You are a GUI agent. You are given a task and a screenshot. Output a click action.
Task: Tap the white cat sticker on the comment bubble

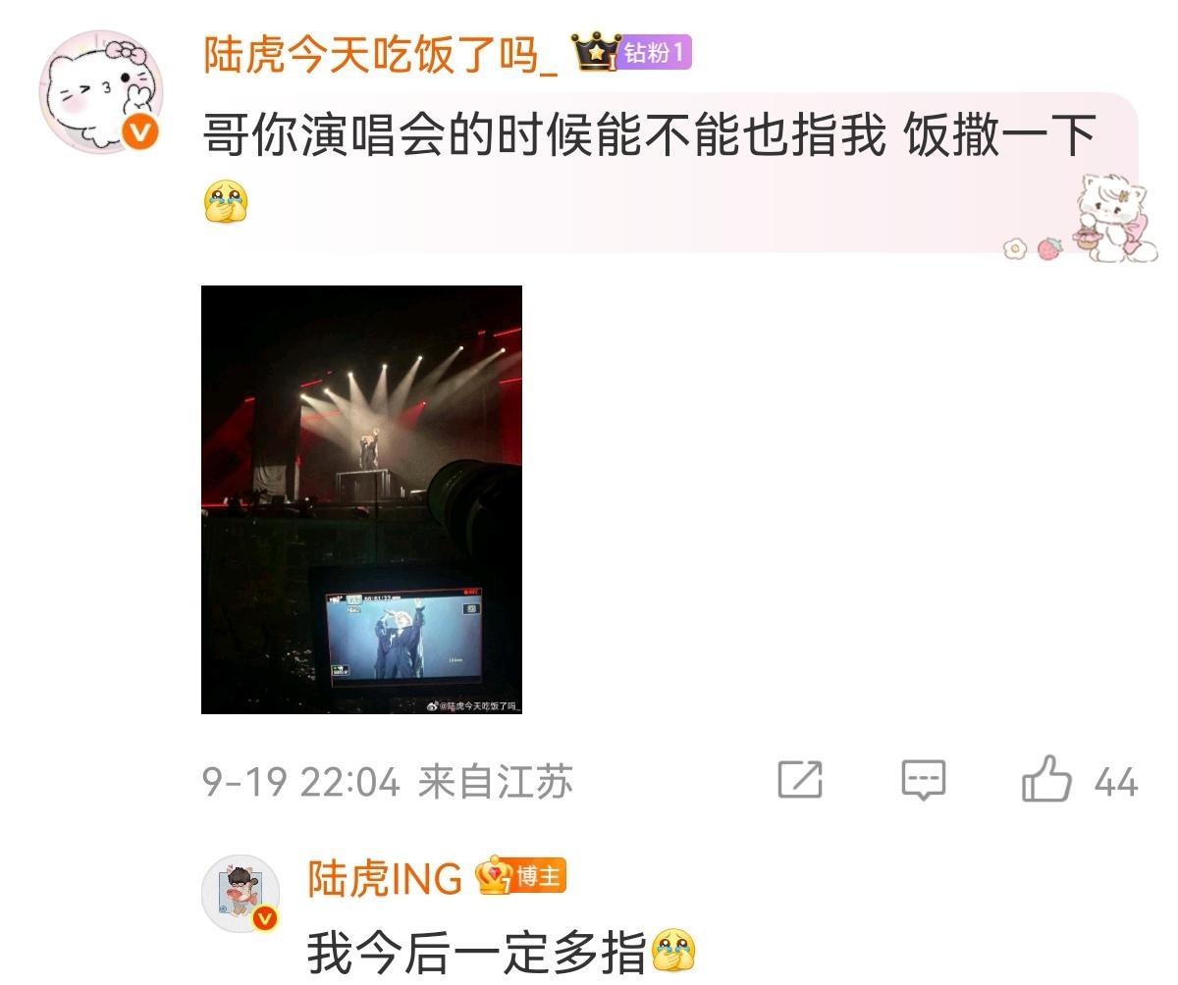pos(1115,219)
